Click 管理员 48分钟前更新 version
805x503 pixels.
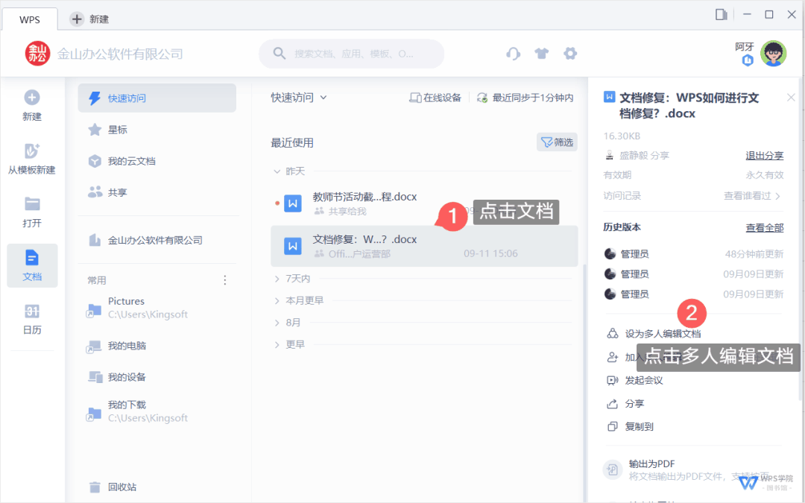pyautogui.click(x=694, y=253)
